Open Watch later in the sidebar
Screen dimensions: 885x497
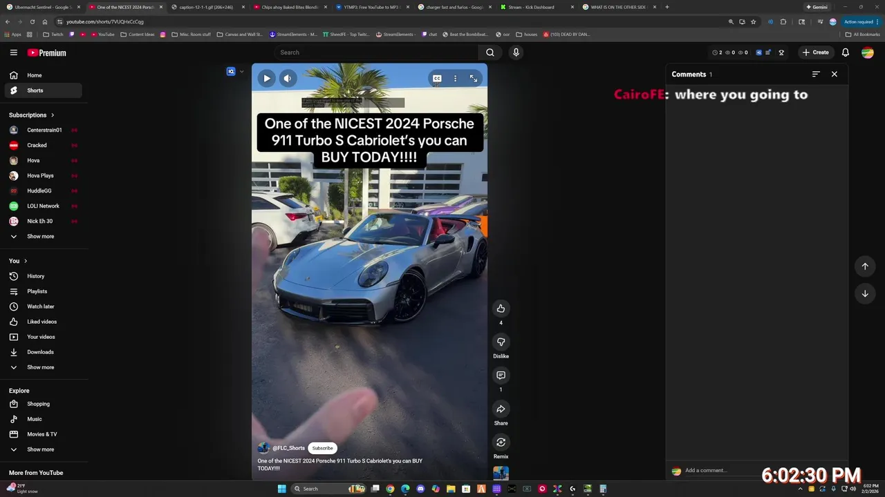pyautogui.click(x=44, y=306)
